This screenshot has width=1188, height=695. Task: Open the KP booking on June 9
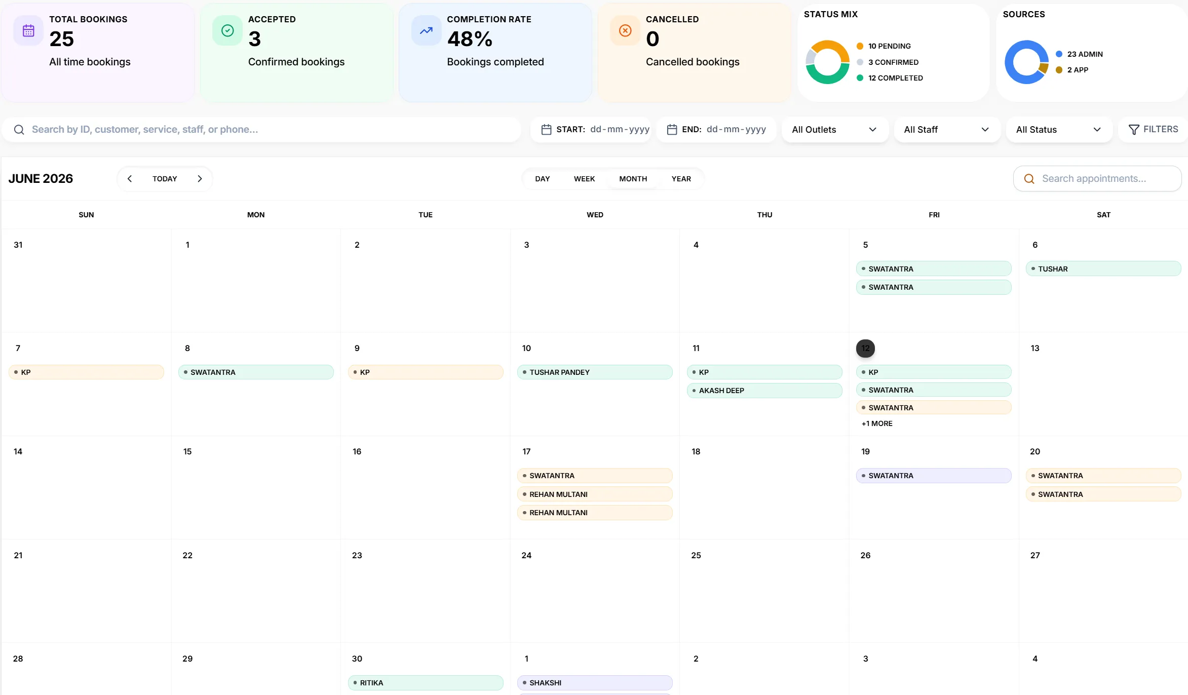pyautogui.click(x=426, y=372)
